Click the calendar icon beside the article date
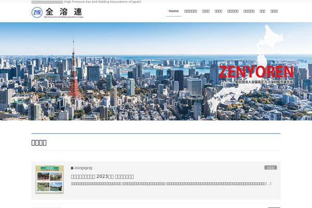312x208 pixels. [72, 168]
